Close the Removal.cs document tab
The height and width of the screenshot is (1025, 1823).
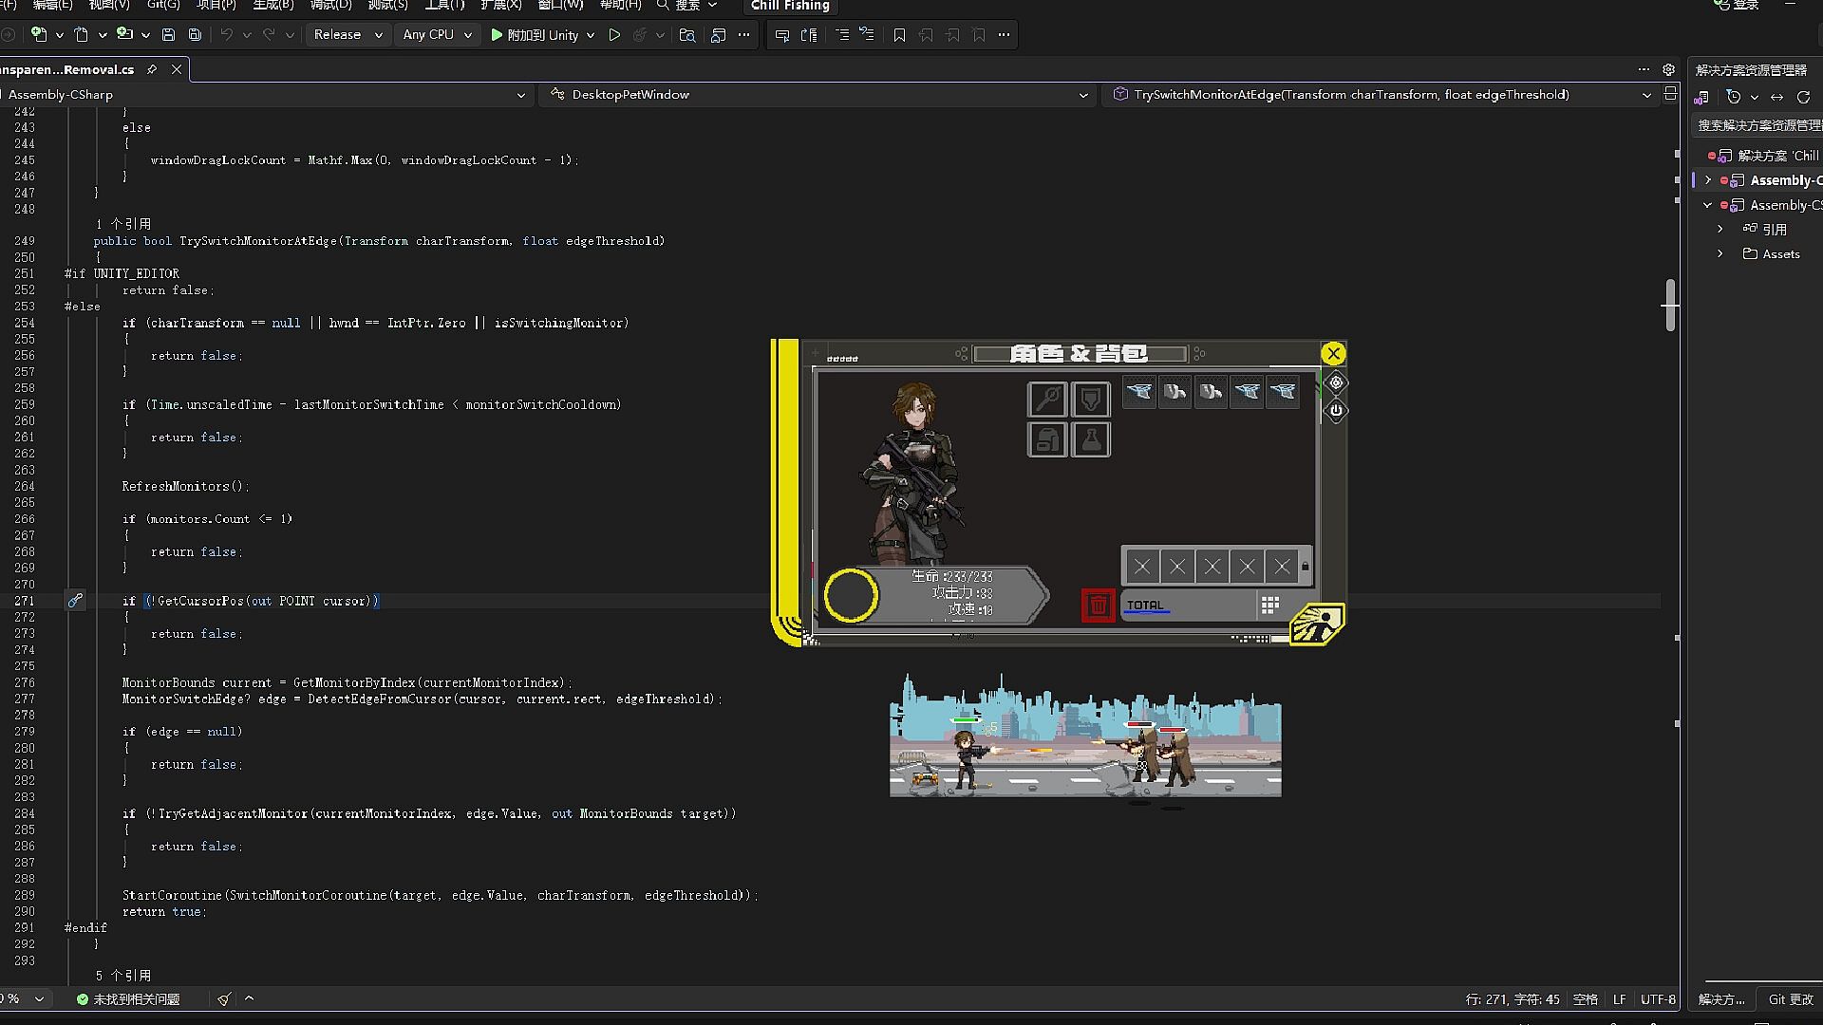tap(177, 69)
